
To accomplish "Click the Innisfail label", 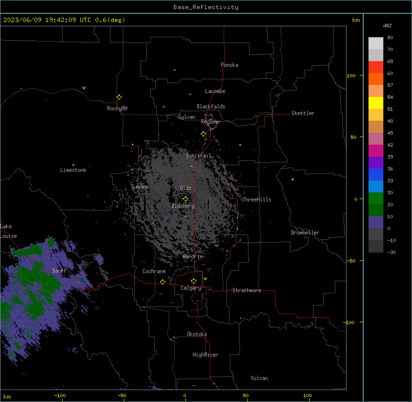I will [x=198, y=156].
